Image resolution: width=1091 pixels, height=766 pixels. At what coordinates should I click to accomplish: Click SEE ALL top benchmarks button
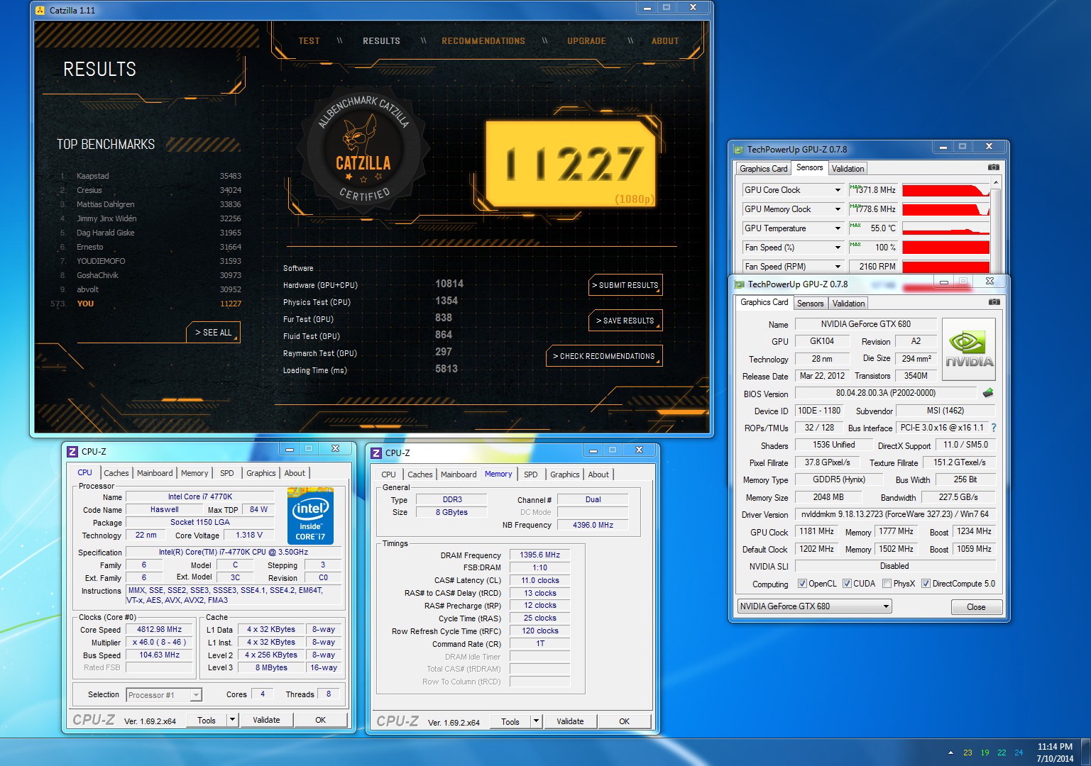click(x=214, y=333)
